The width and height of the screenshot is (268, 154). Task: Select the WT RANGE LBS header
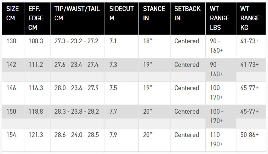220,18
